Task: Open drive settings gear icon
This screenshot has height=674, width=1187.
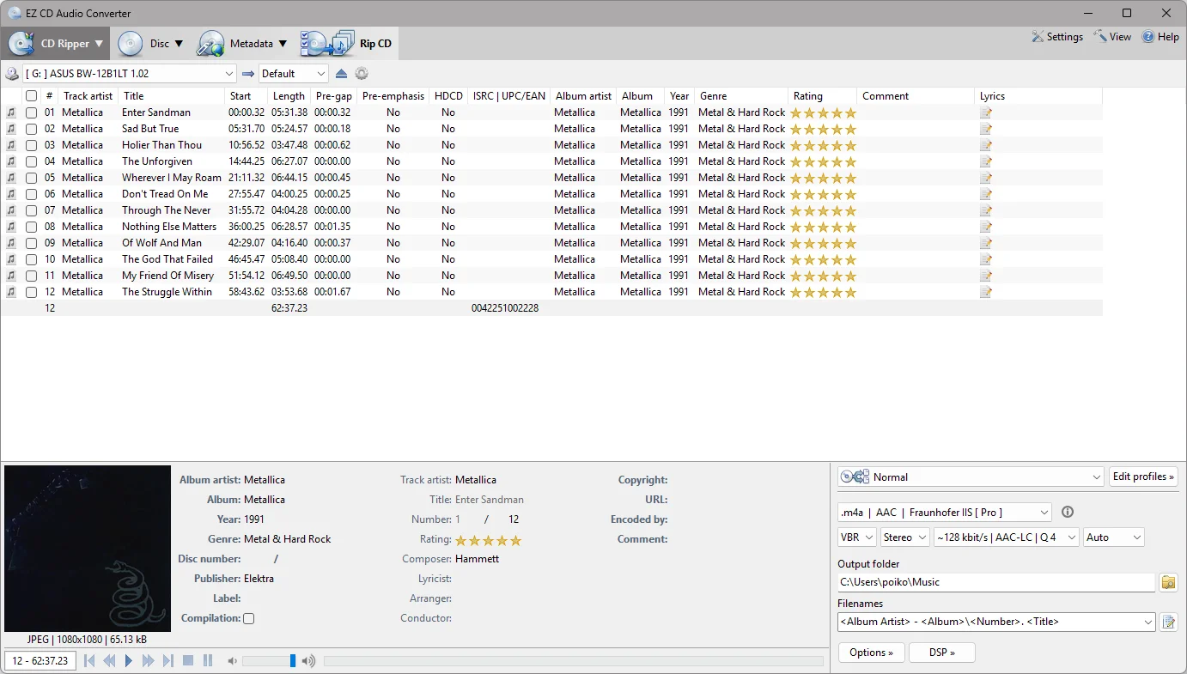Action: (362, 74)
